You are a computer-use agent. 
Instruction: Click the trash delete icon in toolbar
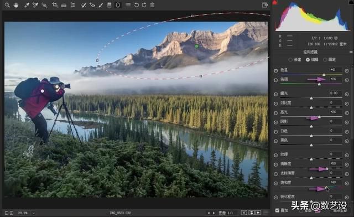click(153, 5)
